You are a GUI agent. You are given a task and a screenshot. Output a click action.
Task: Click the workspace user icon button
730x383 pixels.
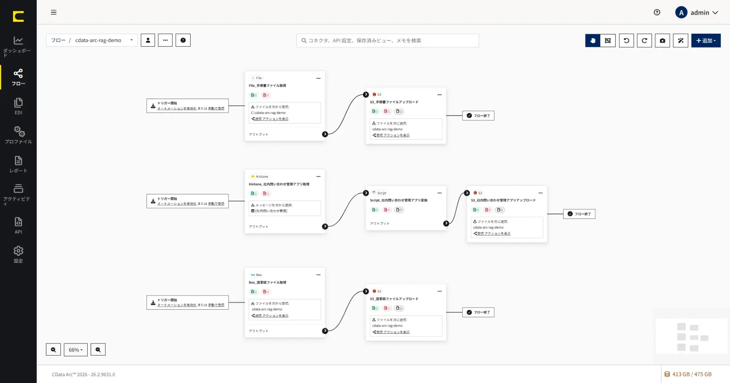point(148,40)
